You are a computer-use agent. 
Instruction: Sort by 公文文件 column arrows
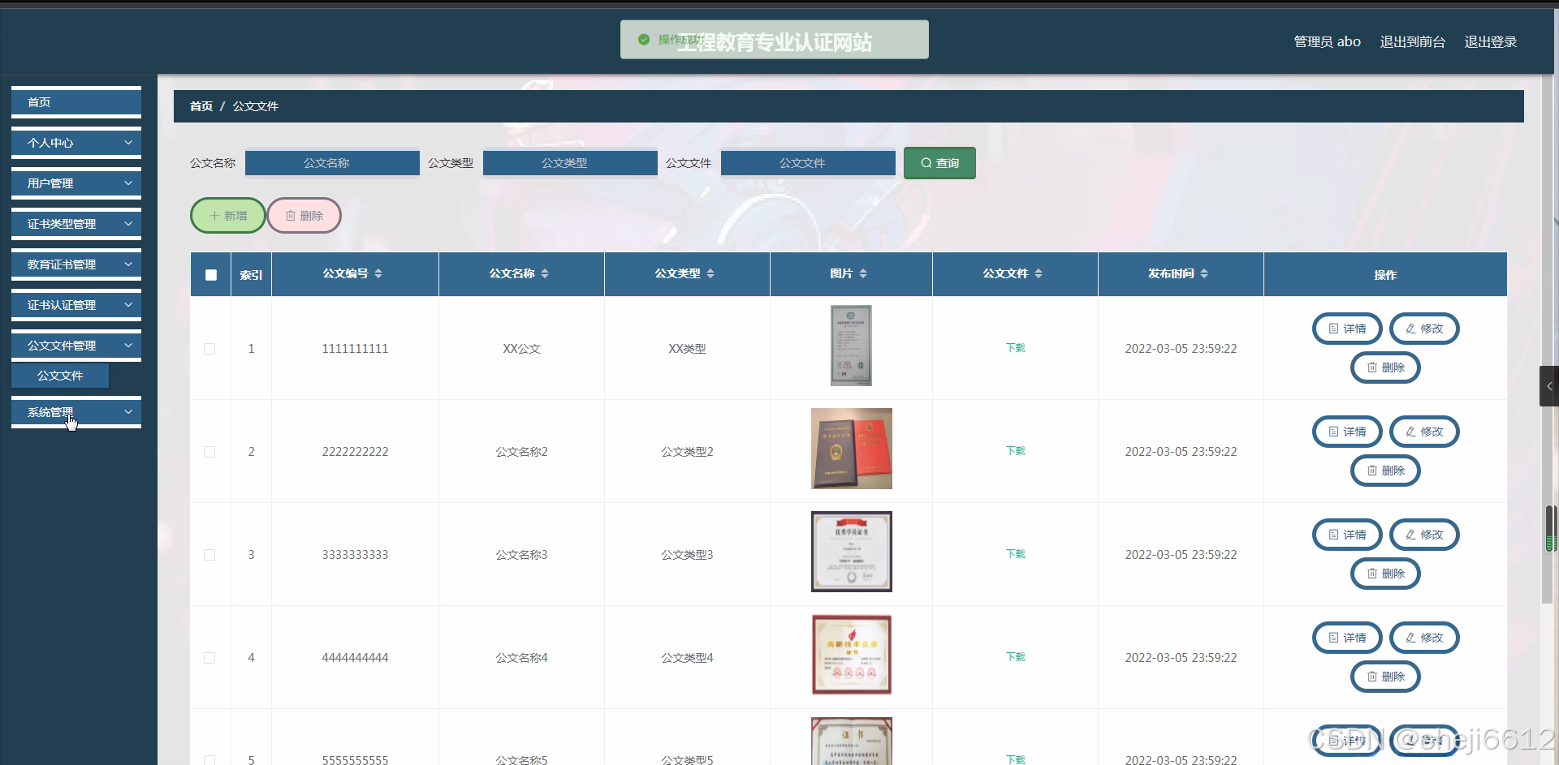tap(1039, 273)
